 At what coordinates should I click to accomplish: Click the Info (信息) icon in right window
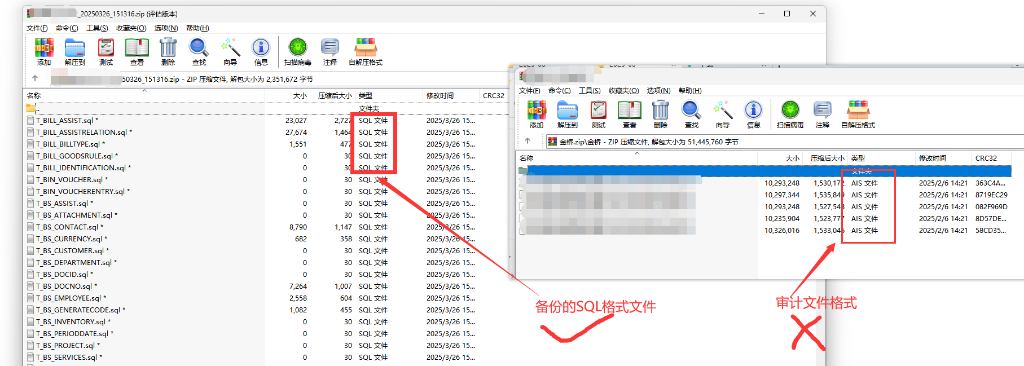(753, 114)
